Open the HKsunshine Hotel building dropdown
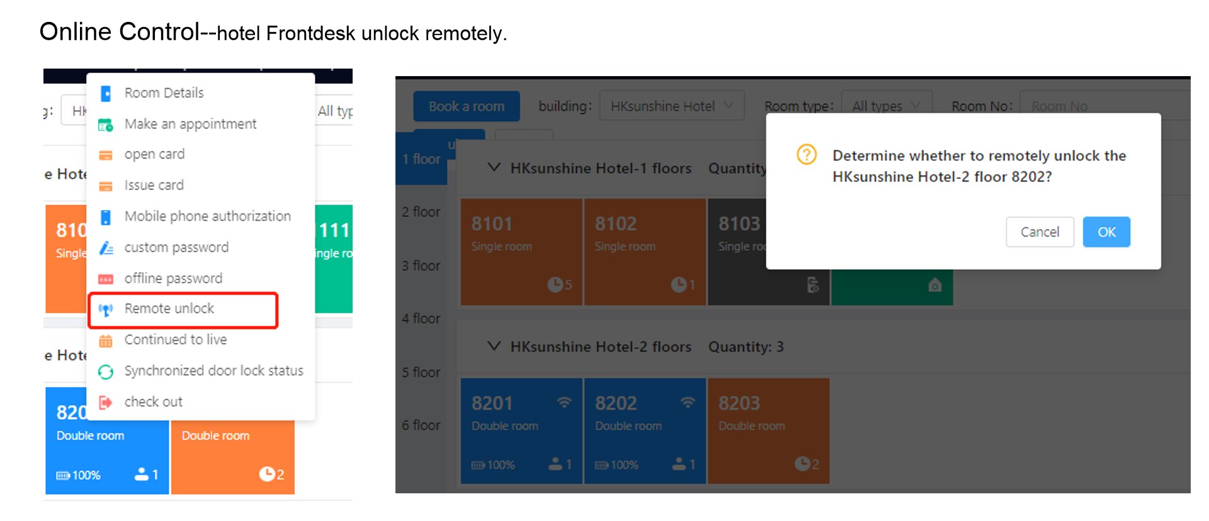 (671, 106)
